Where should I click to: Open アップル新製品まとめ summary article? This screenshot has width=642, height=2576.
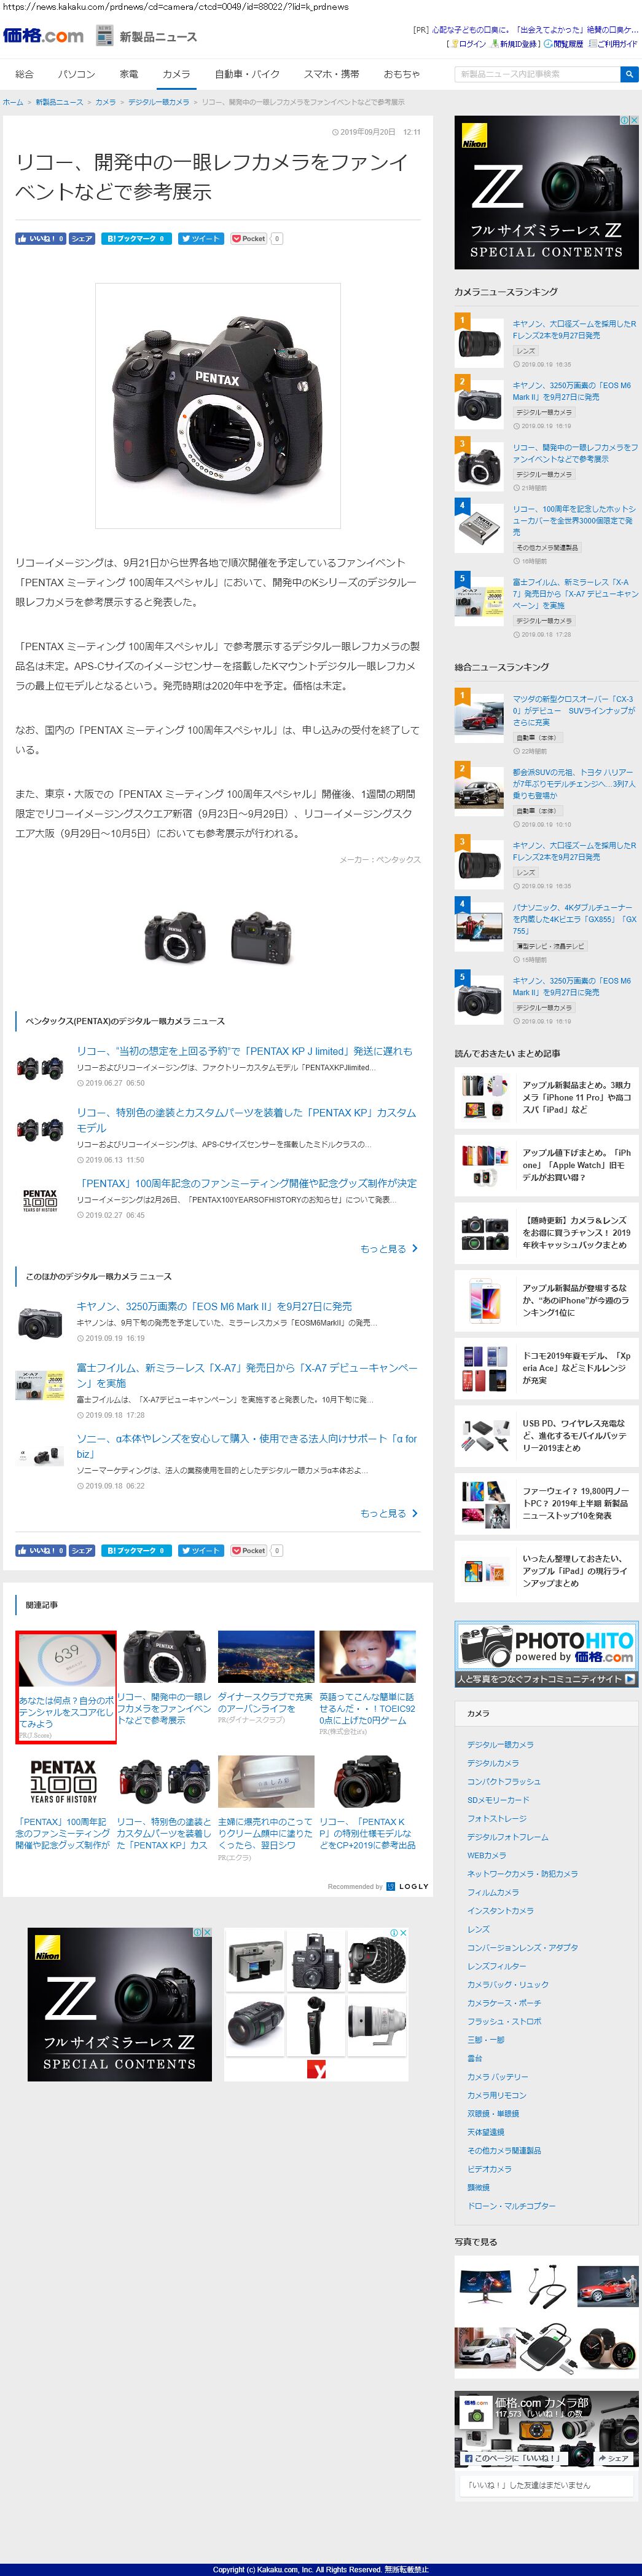tap(576, 1097)
